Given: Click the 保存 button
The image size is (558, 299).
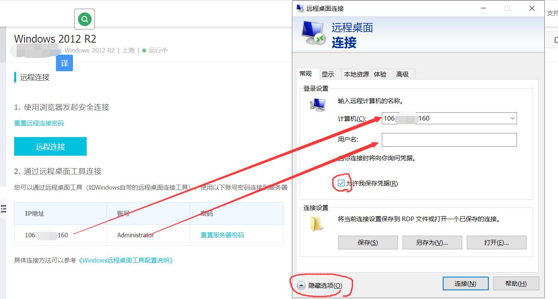Looking at the screenshot, I should 368,243.
